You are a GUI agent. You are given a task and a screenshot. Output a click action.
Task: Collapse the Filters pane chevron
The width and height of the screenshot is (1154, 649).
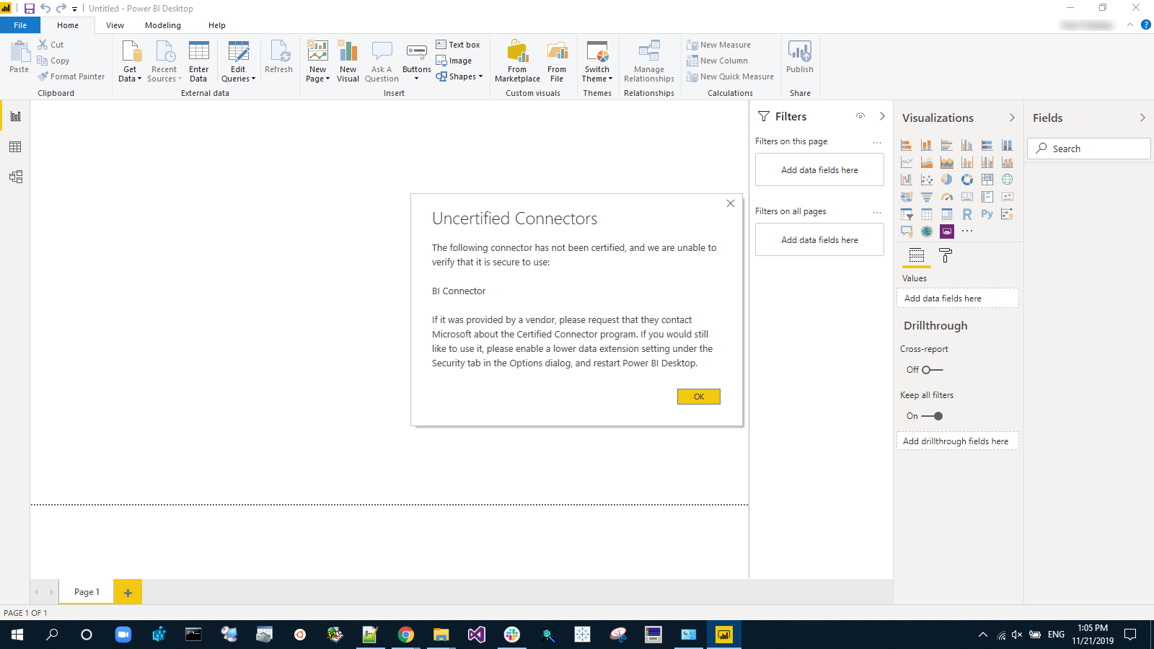(x=882, y=116)
